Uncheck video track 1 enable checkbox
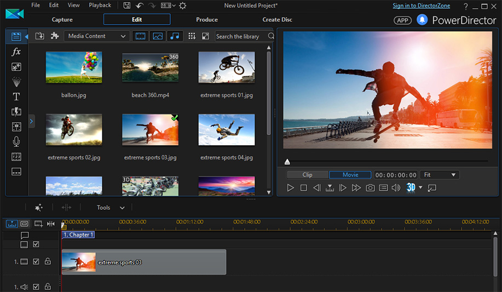Image resolution: width=502 pixels, height=292 pixels. click(x=36, y=262)
